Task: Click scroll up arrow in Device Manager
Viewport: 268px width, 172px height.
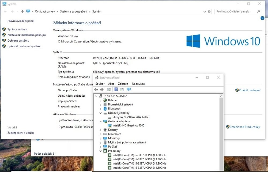Action: [221, 96]
